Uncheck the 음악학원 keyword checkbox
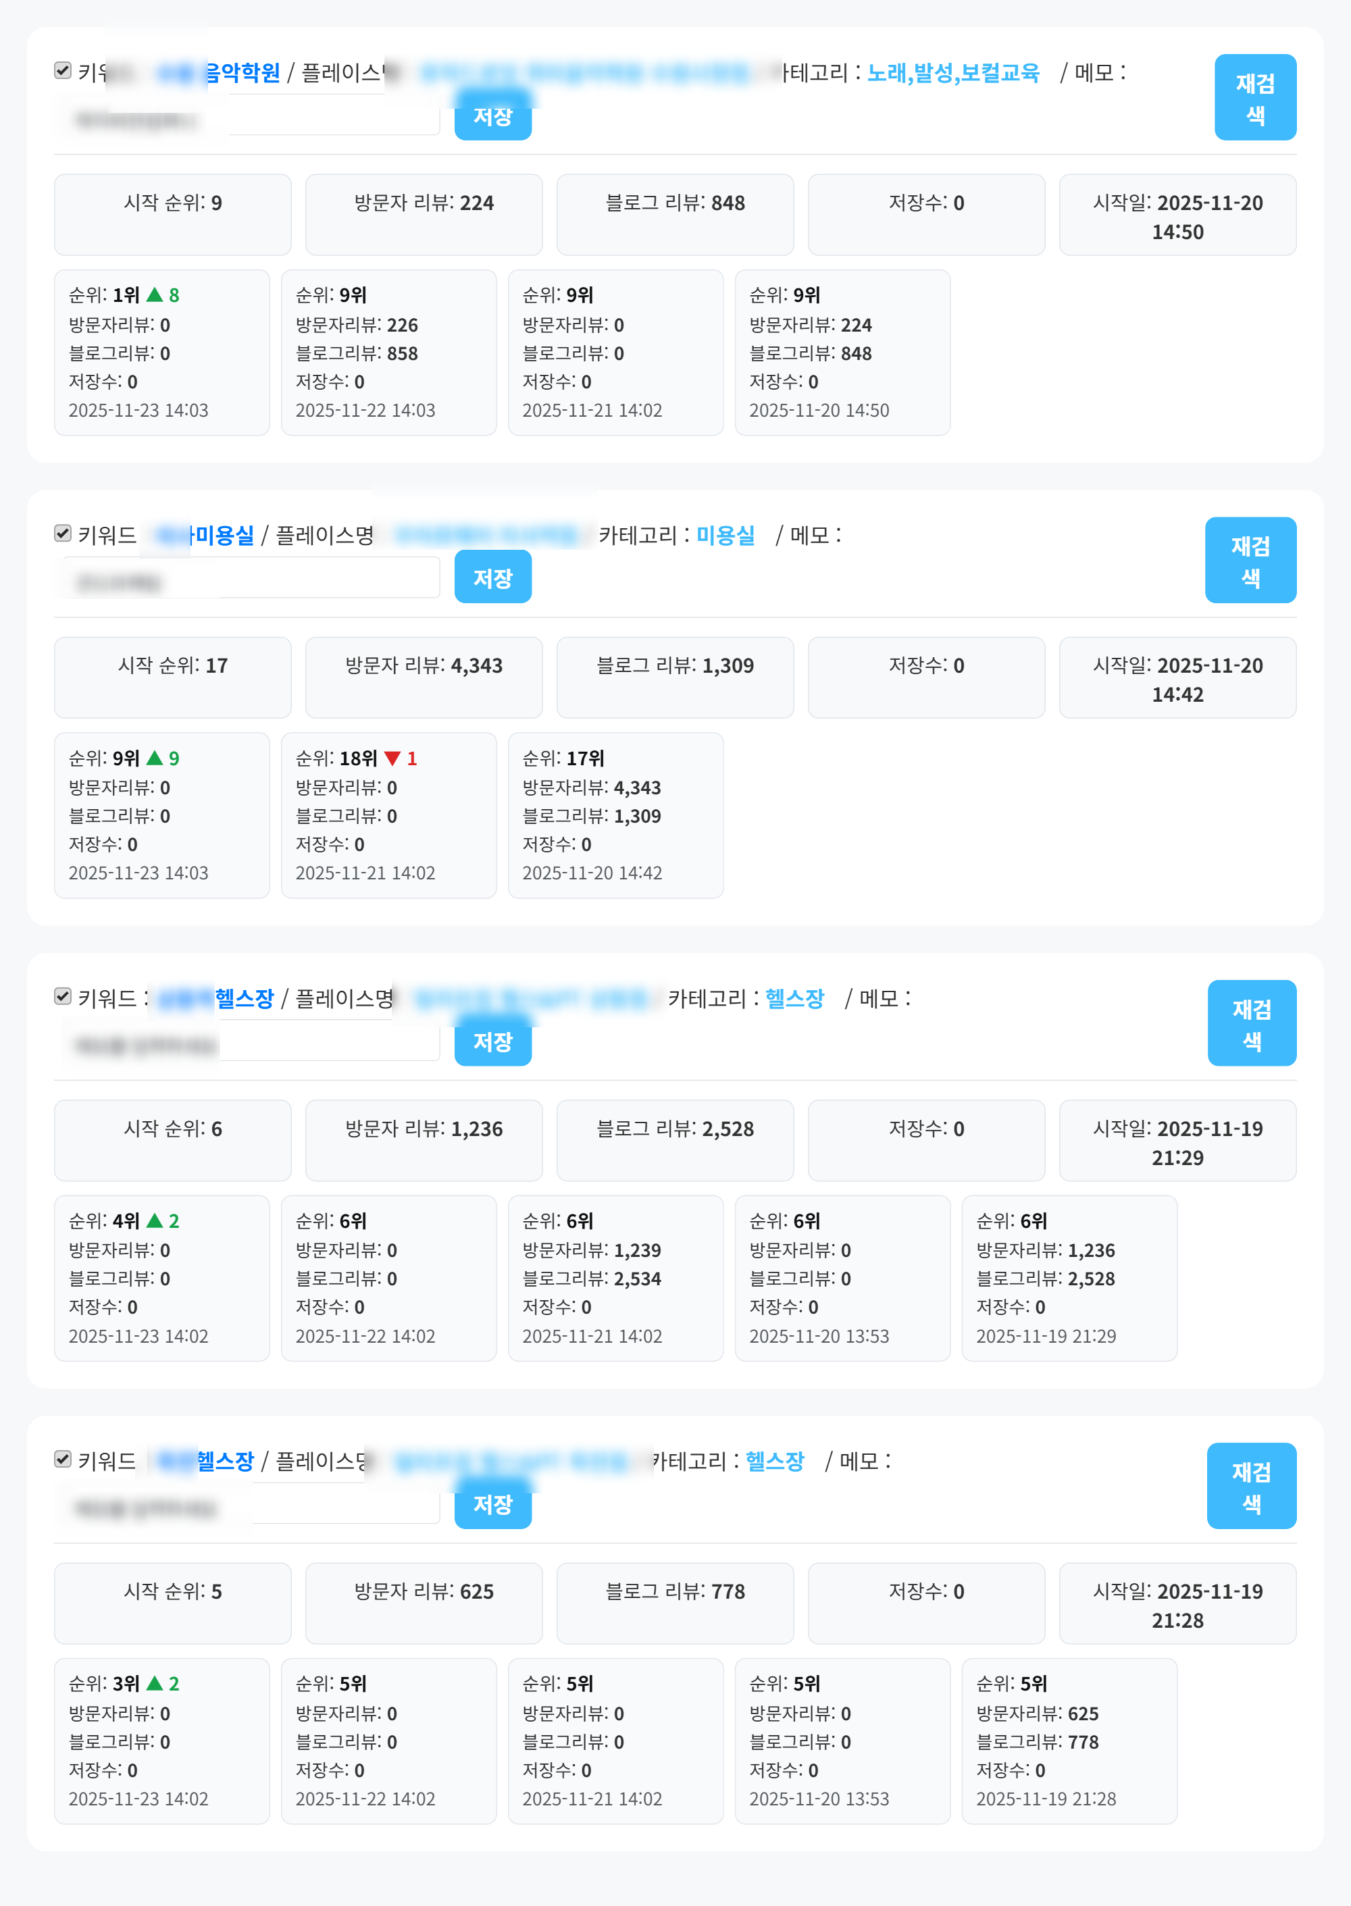Screen dimensions: 1351x1906 tap(62, 71)
